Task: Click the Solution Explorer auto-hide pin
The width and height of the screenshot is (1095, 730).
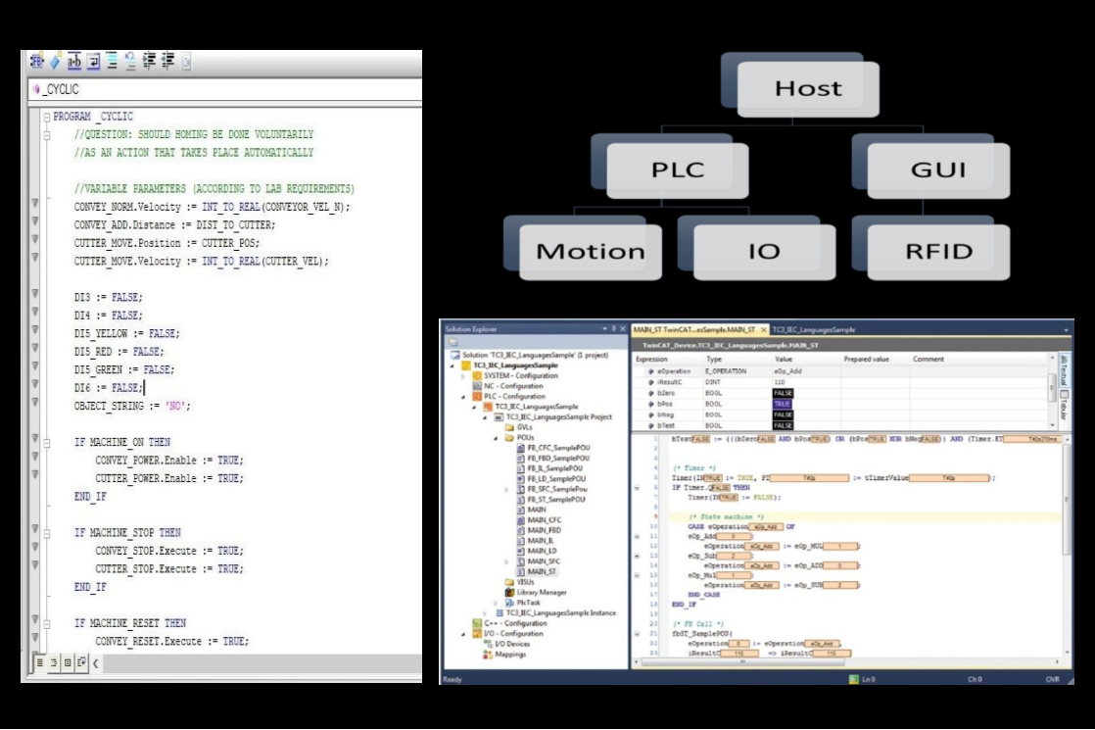Action: click(611, 327)
